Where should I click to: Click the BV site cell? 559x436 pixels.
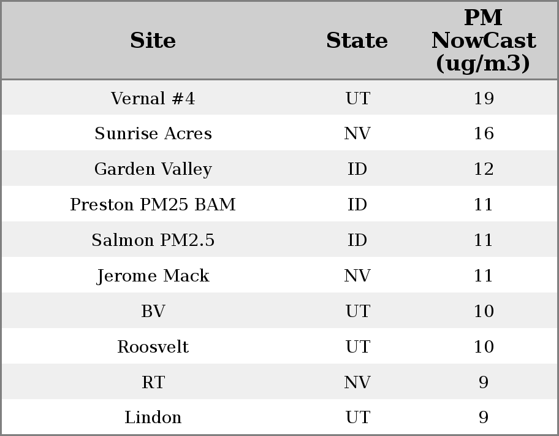click(x=153, y=311)
